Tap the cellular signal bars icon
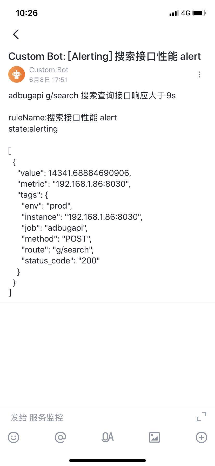 click(x=174, y=13)
